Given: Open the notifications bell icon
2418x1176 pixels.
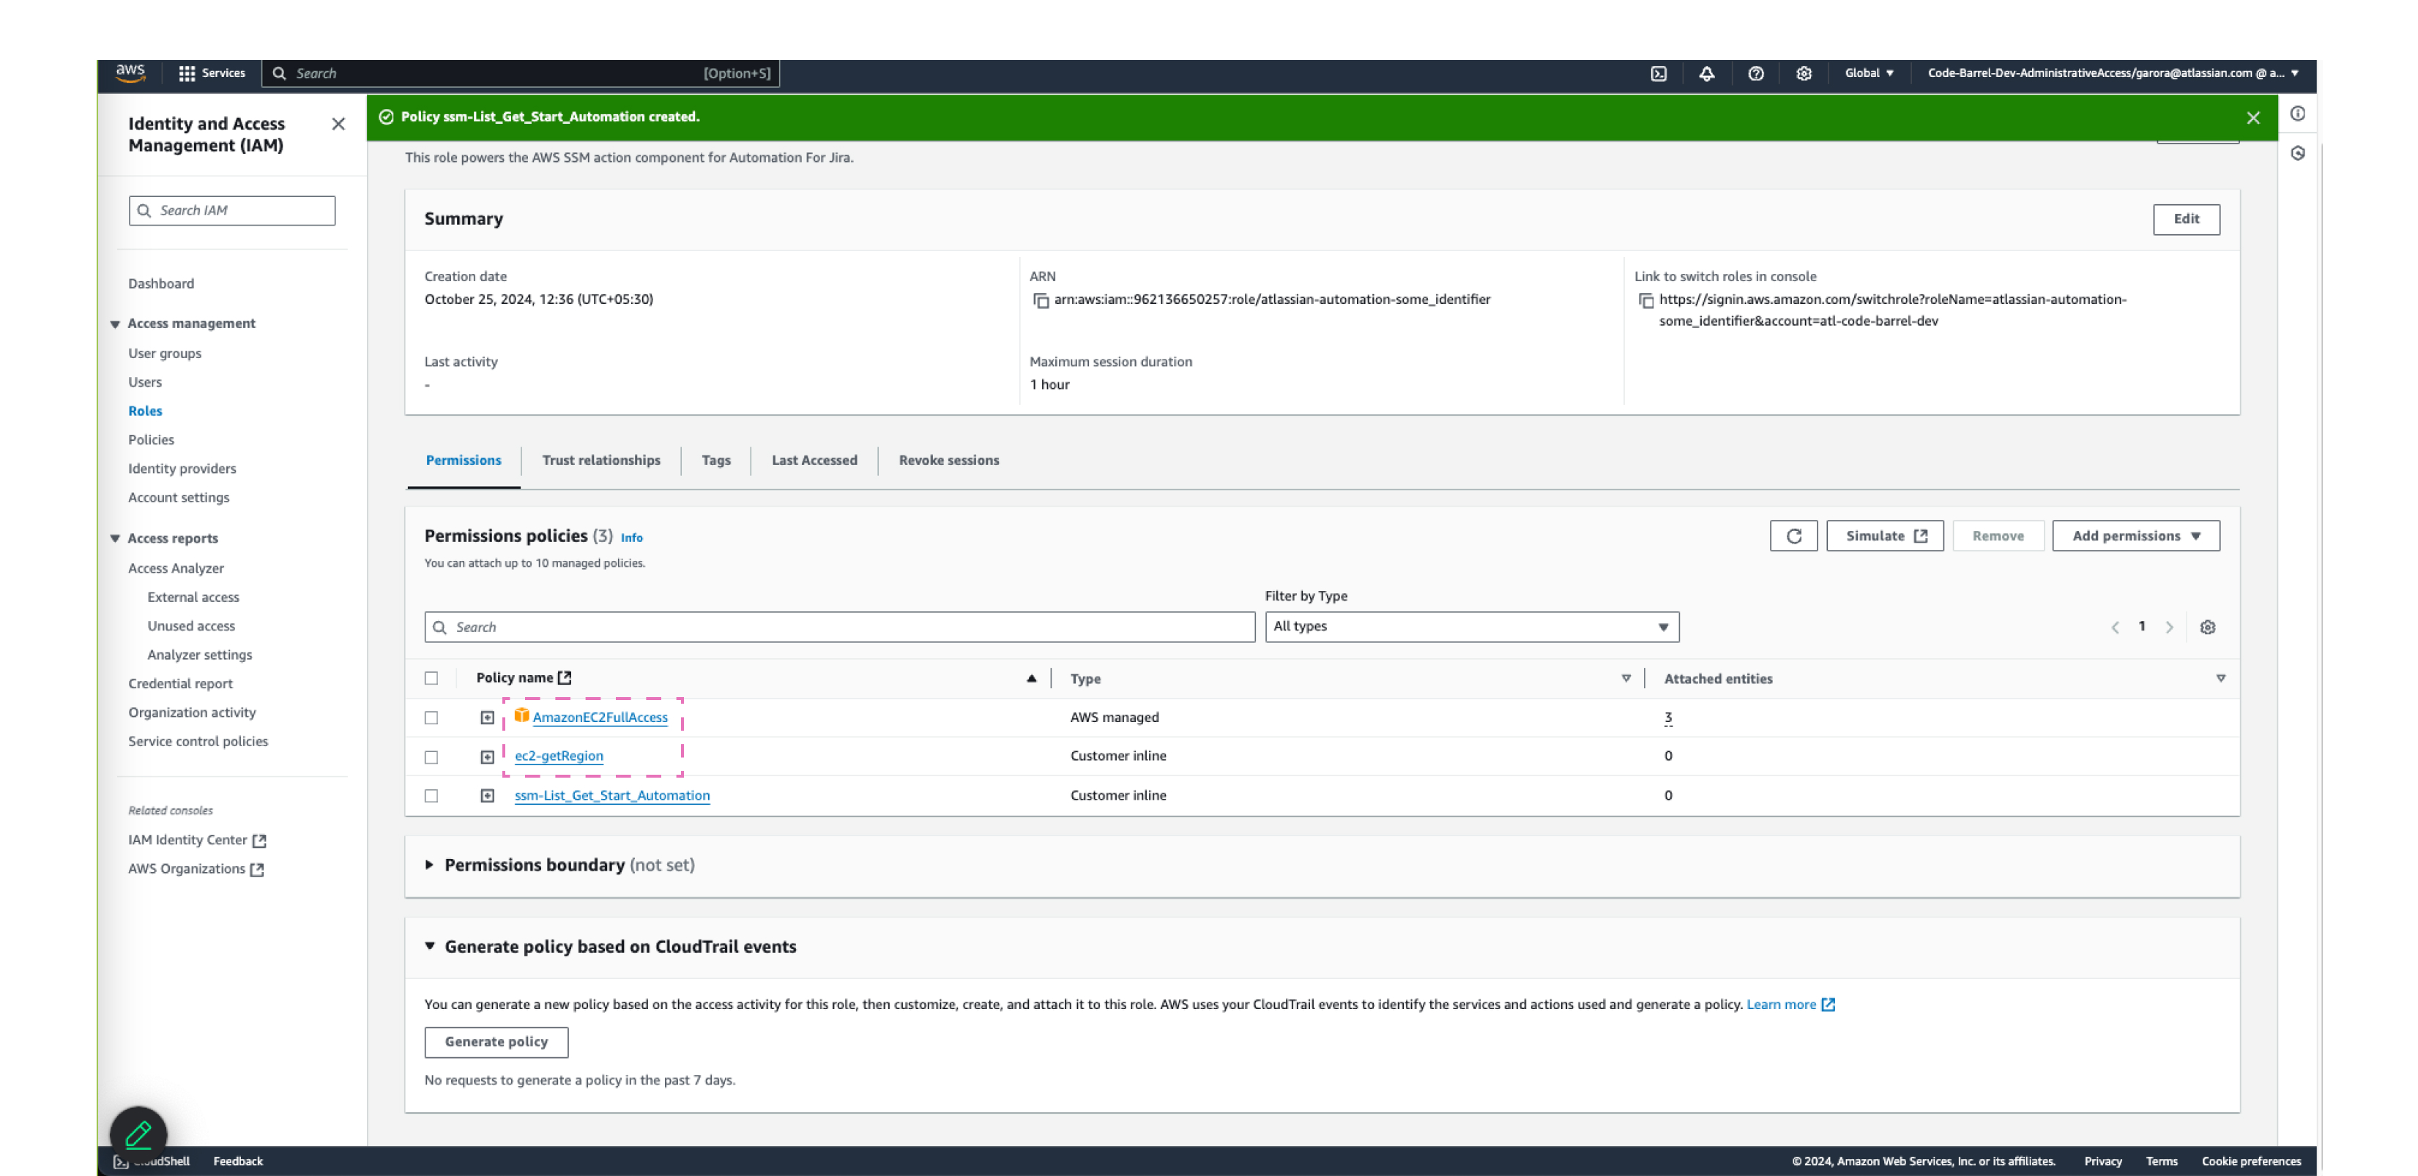Looking at the screenshot, I should point(1706,73).
